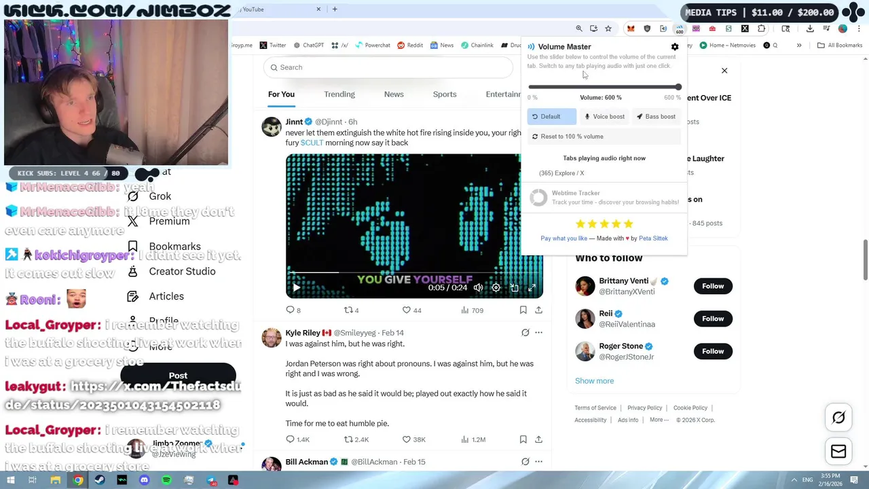
Task: Open the Chrome profile avatar
Action: 843,29
